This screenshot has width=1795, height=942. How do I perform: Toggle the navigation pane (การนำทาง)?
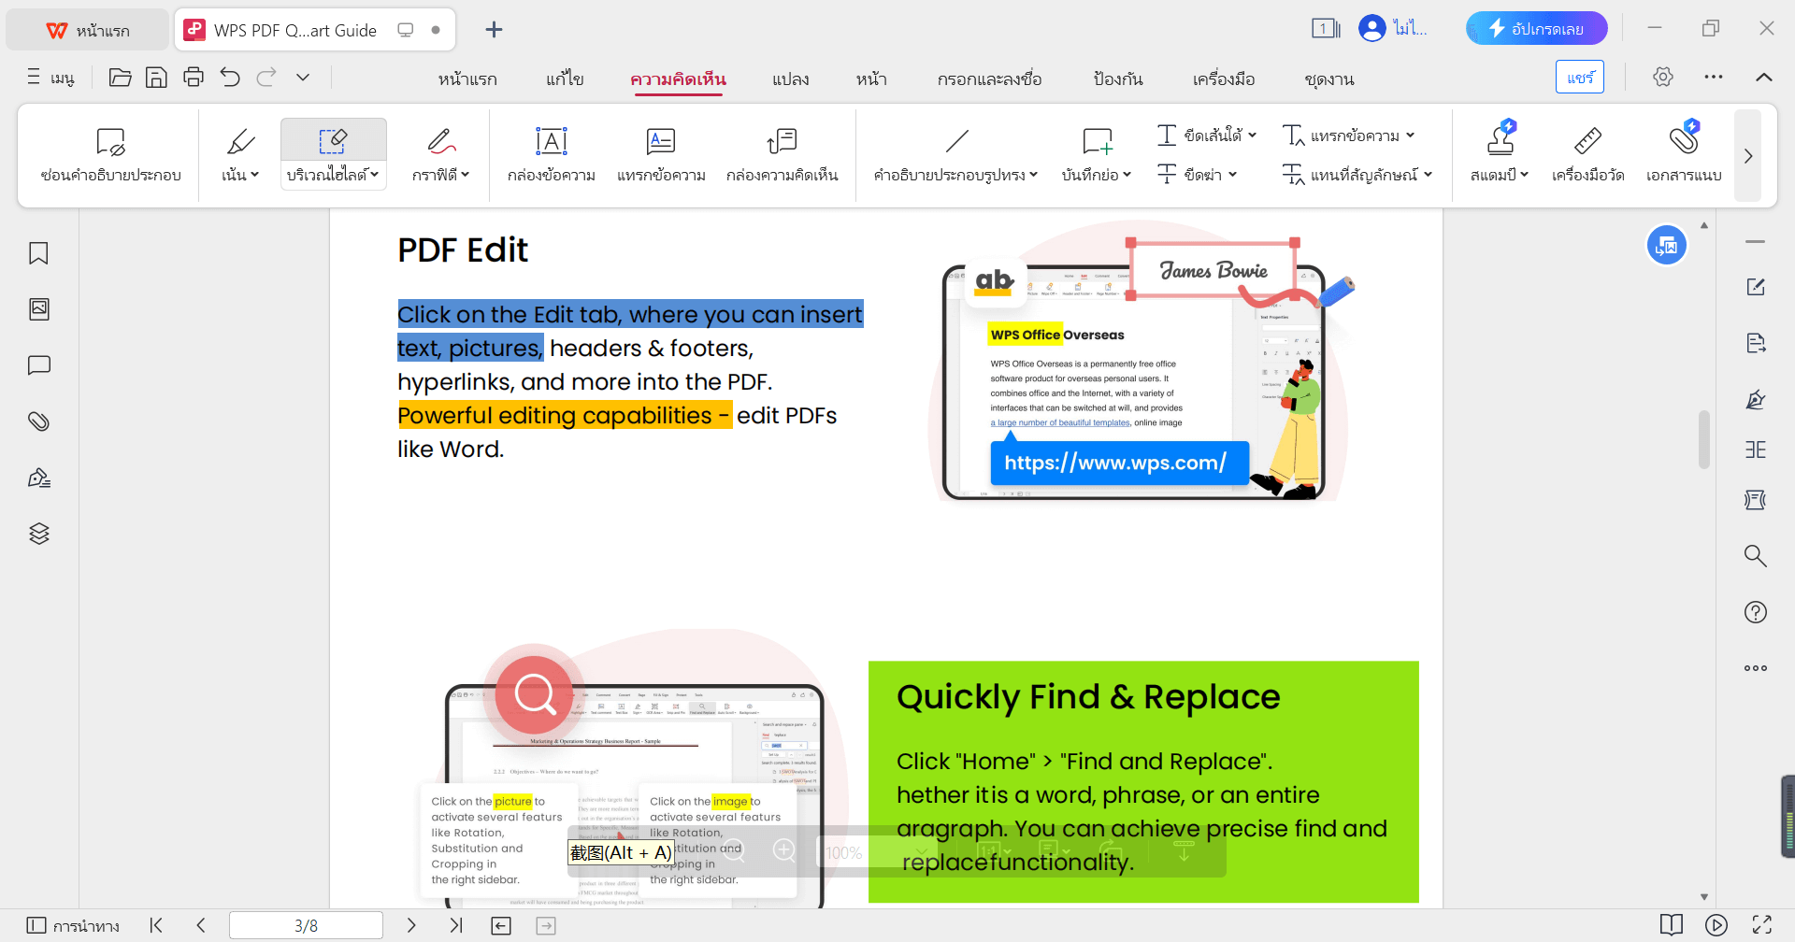[x=73, y=925]
